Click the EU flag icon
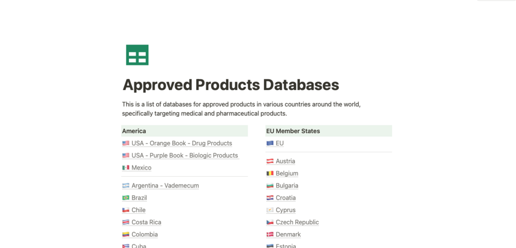The width and height of the screenshot is (516, 248). pyautogui.click(x=270, y=143)
